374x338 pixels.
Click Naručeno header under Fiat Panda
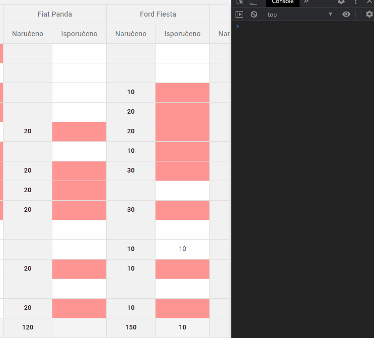(x=28, y=34)
